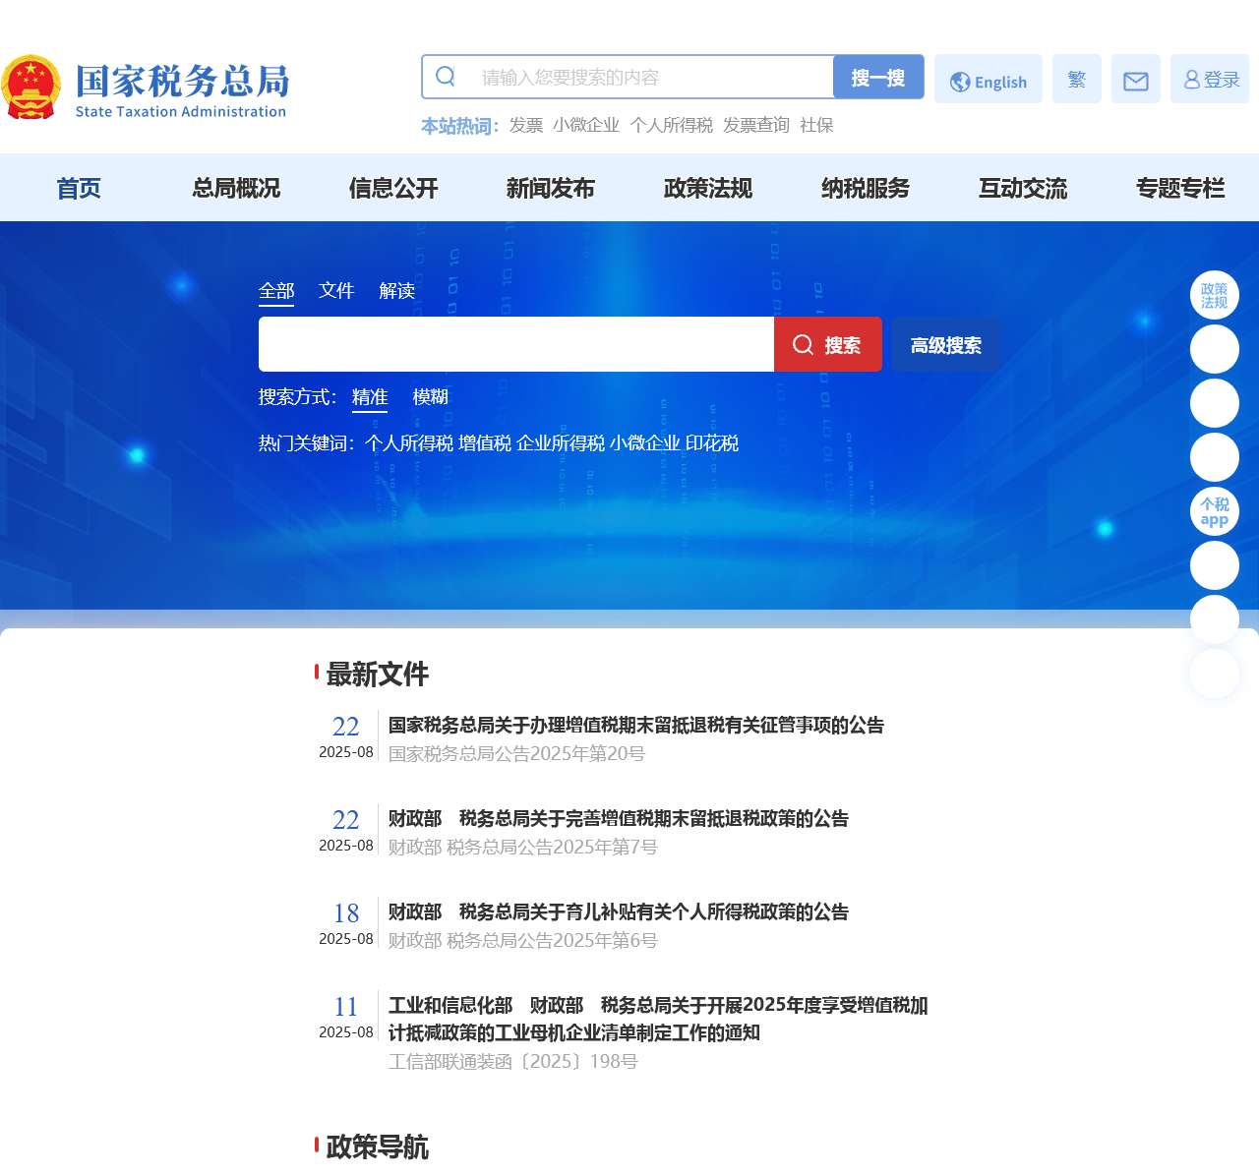Switch to traditional Chinese with 繁 toggle
Image resolution: width=1259 pixels, height=1175 pixels.
[x=1076, y=79]
